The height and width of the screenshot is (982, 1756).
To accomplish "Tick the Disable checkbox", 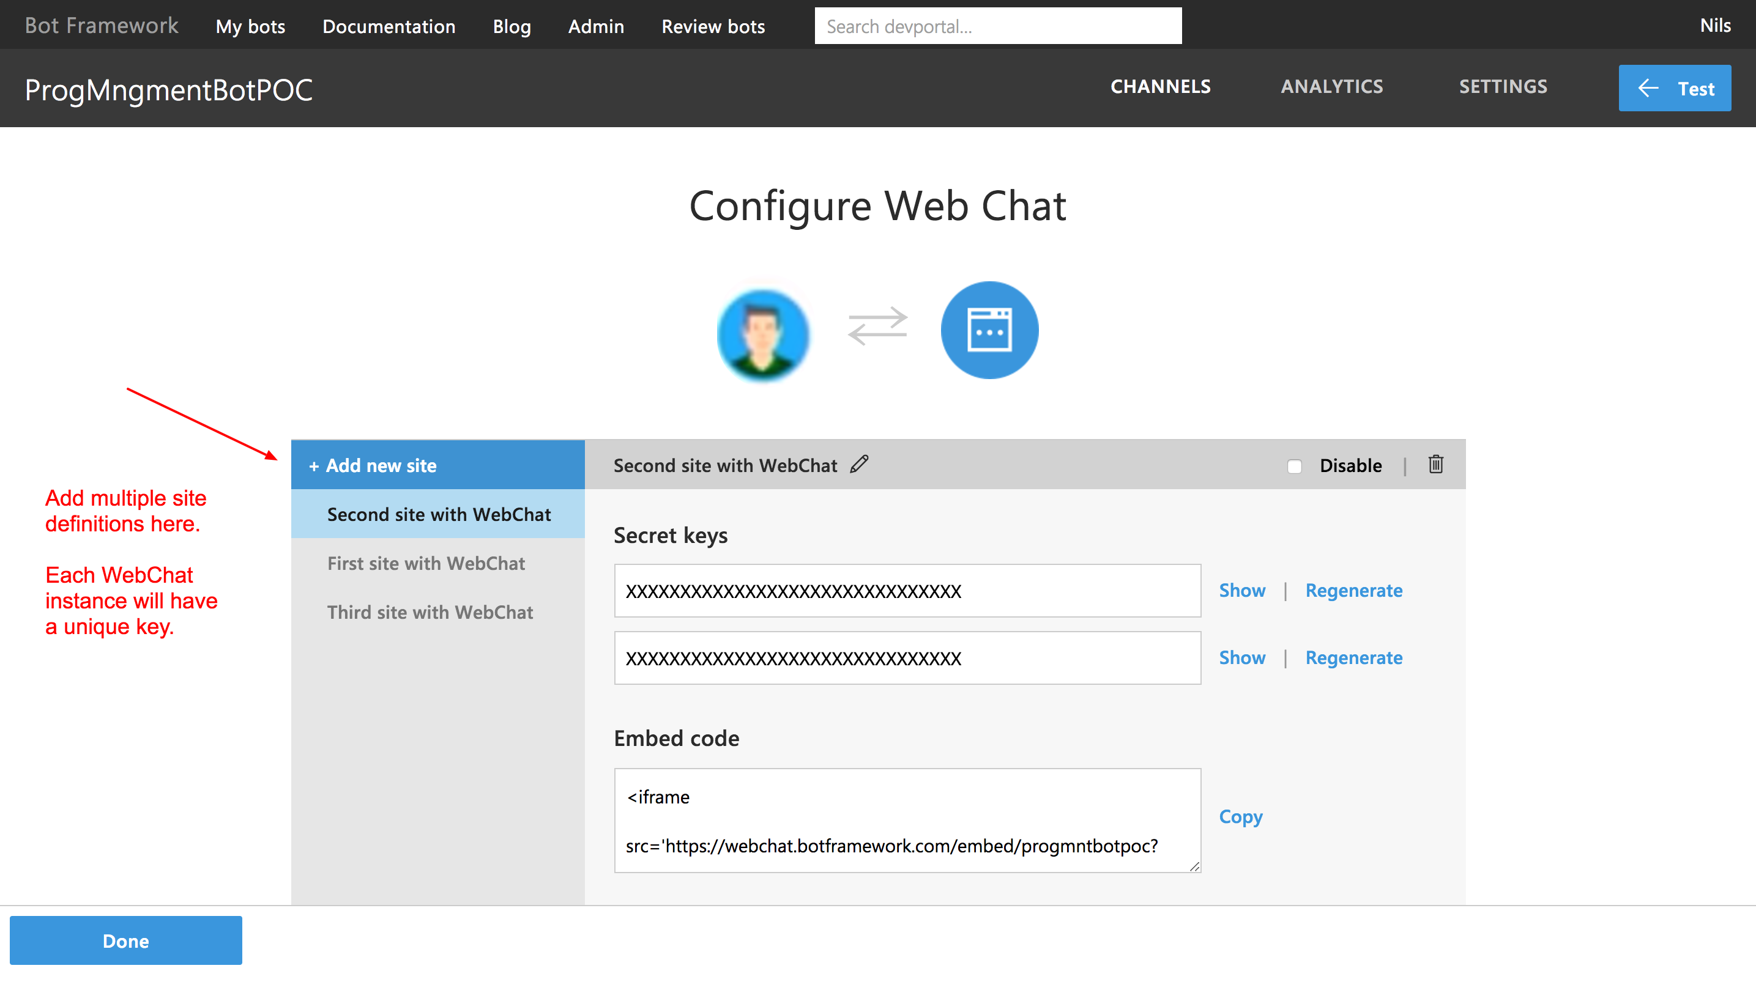I will coord(1294,466).
